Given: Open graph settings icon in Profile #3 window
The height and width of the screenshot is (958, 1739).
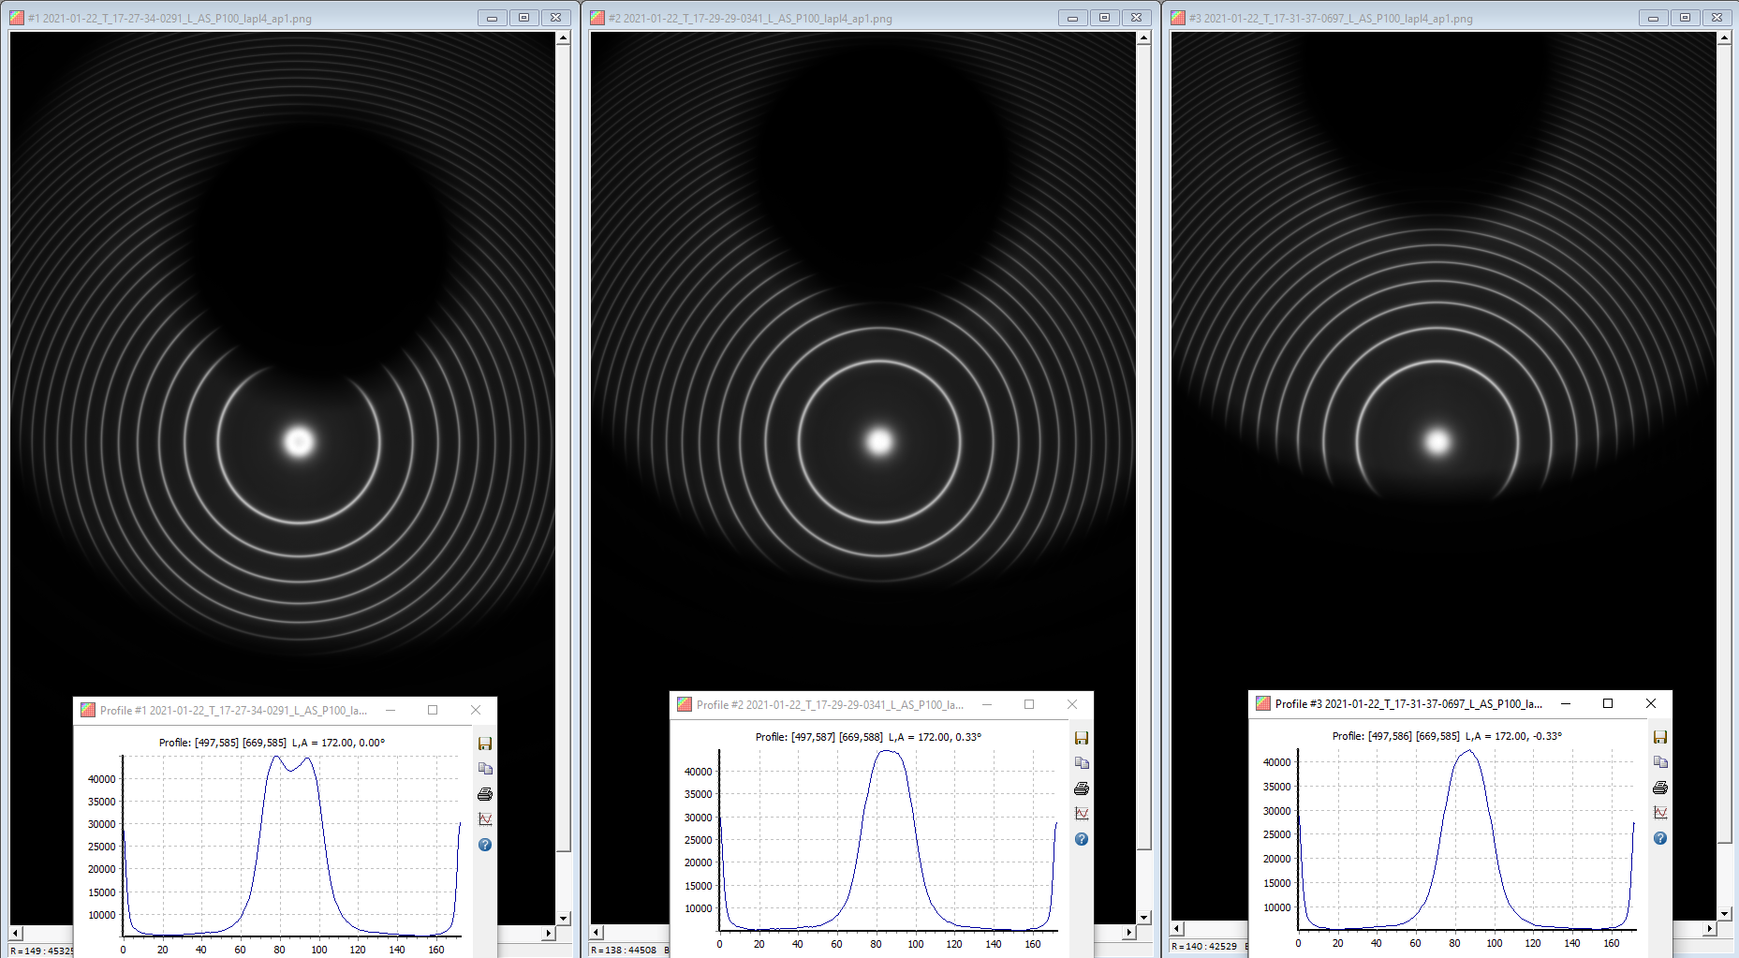Looking at the screenshot, I should click(x=1660, y=813).
